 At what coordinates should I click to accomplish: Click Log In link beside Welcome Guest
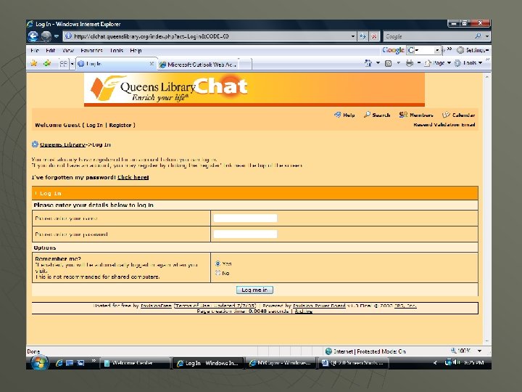pyautogui.click(x=94, y=126)
